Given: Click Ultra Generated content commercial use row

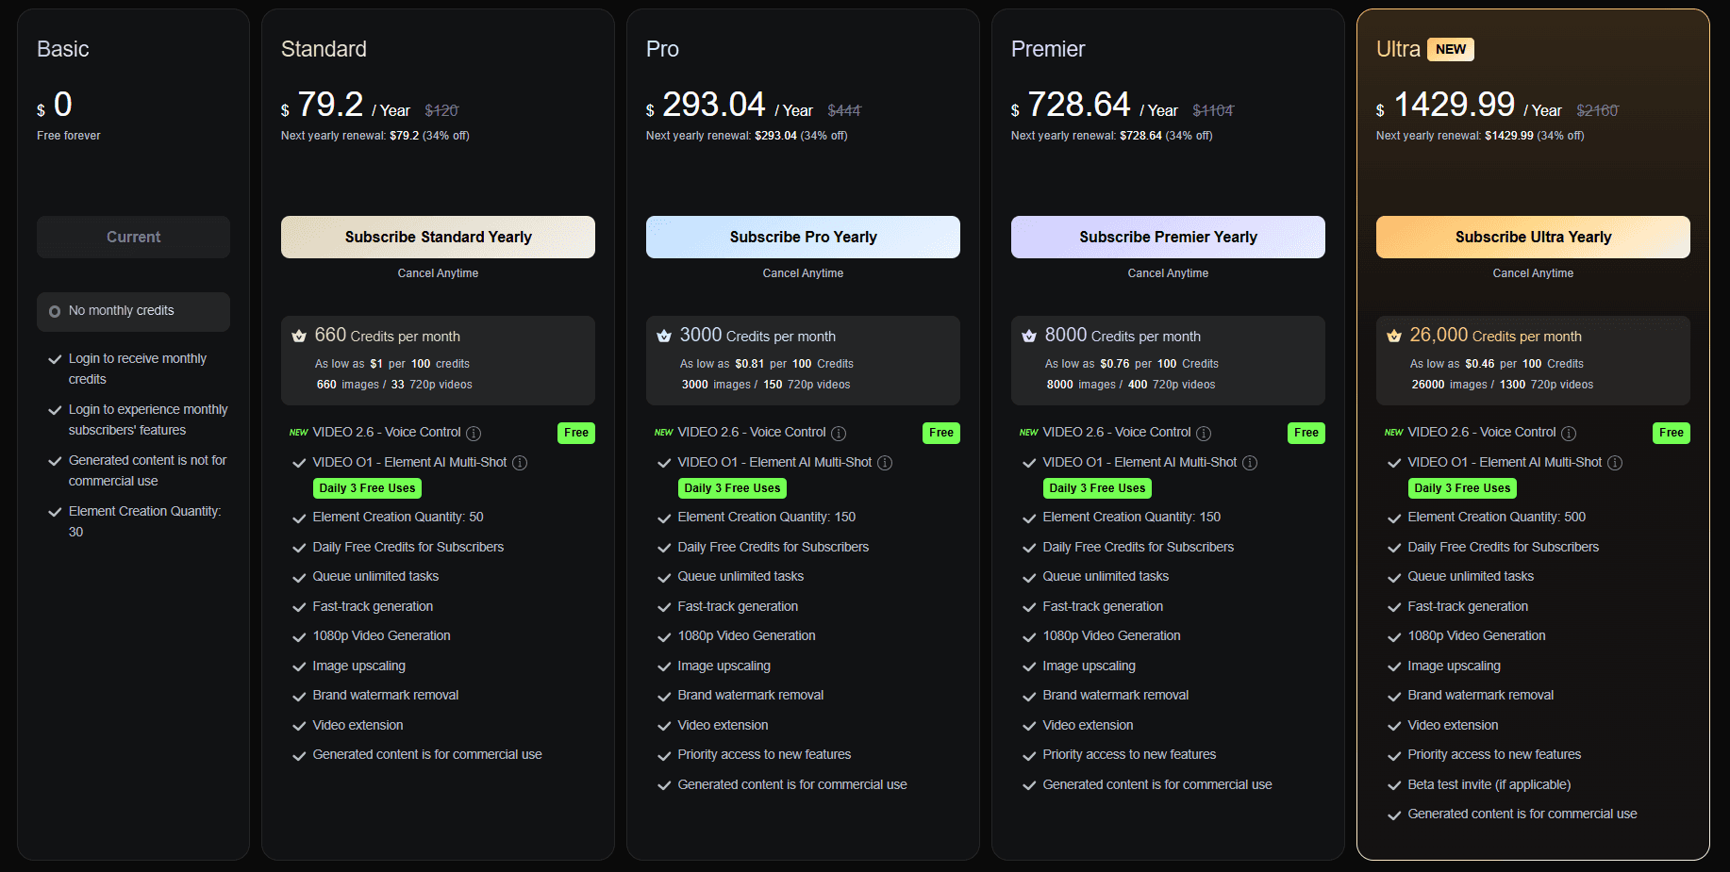Looking at the screenshot, I should pyautogui.click(x=1522, y=814).
